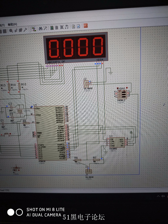168x224 pixels.
Task: Toggle the Wire Autorouter icon
Action: [x=34, y=29]
